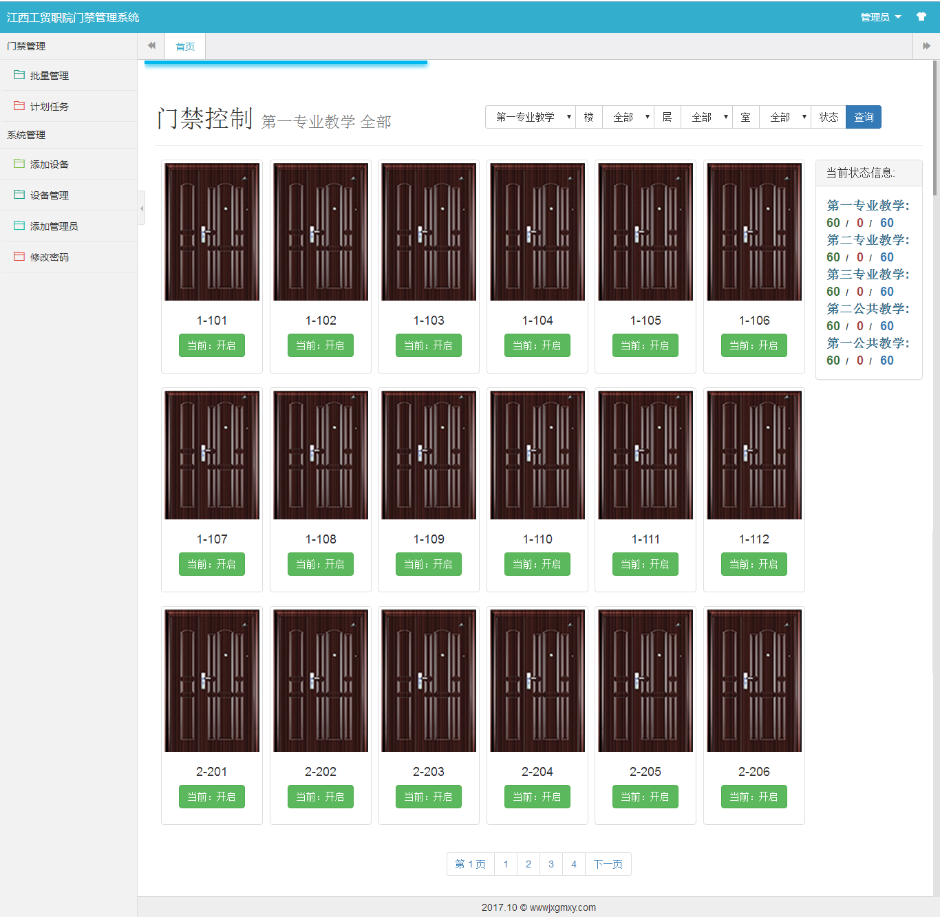
Task: Click the door 1-104 thumbnail image
Action: [x=537, y=232]
